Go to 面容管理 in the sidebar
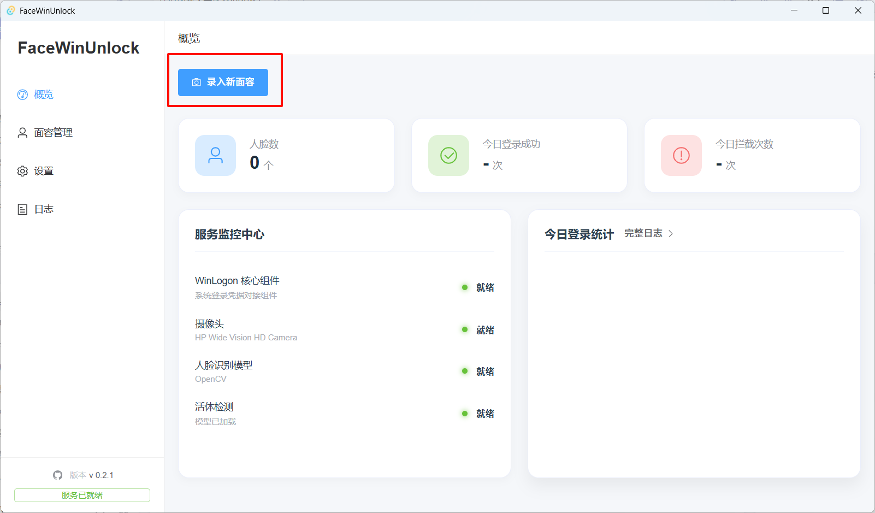The height and width of the screenshot is (513, 875). click(x=82, y=133)
